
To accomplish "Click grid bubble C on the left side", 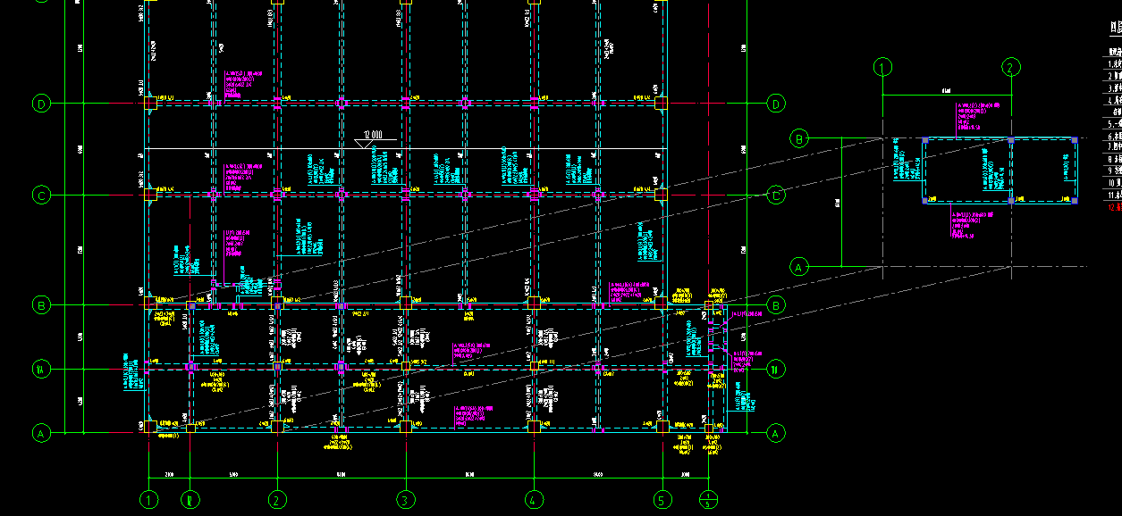I will click(x=41, y=195).
